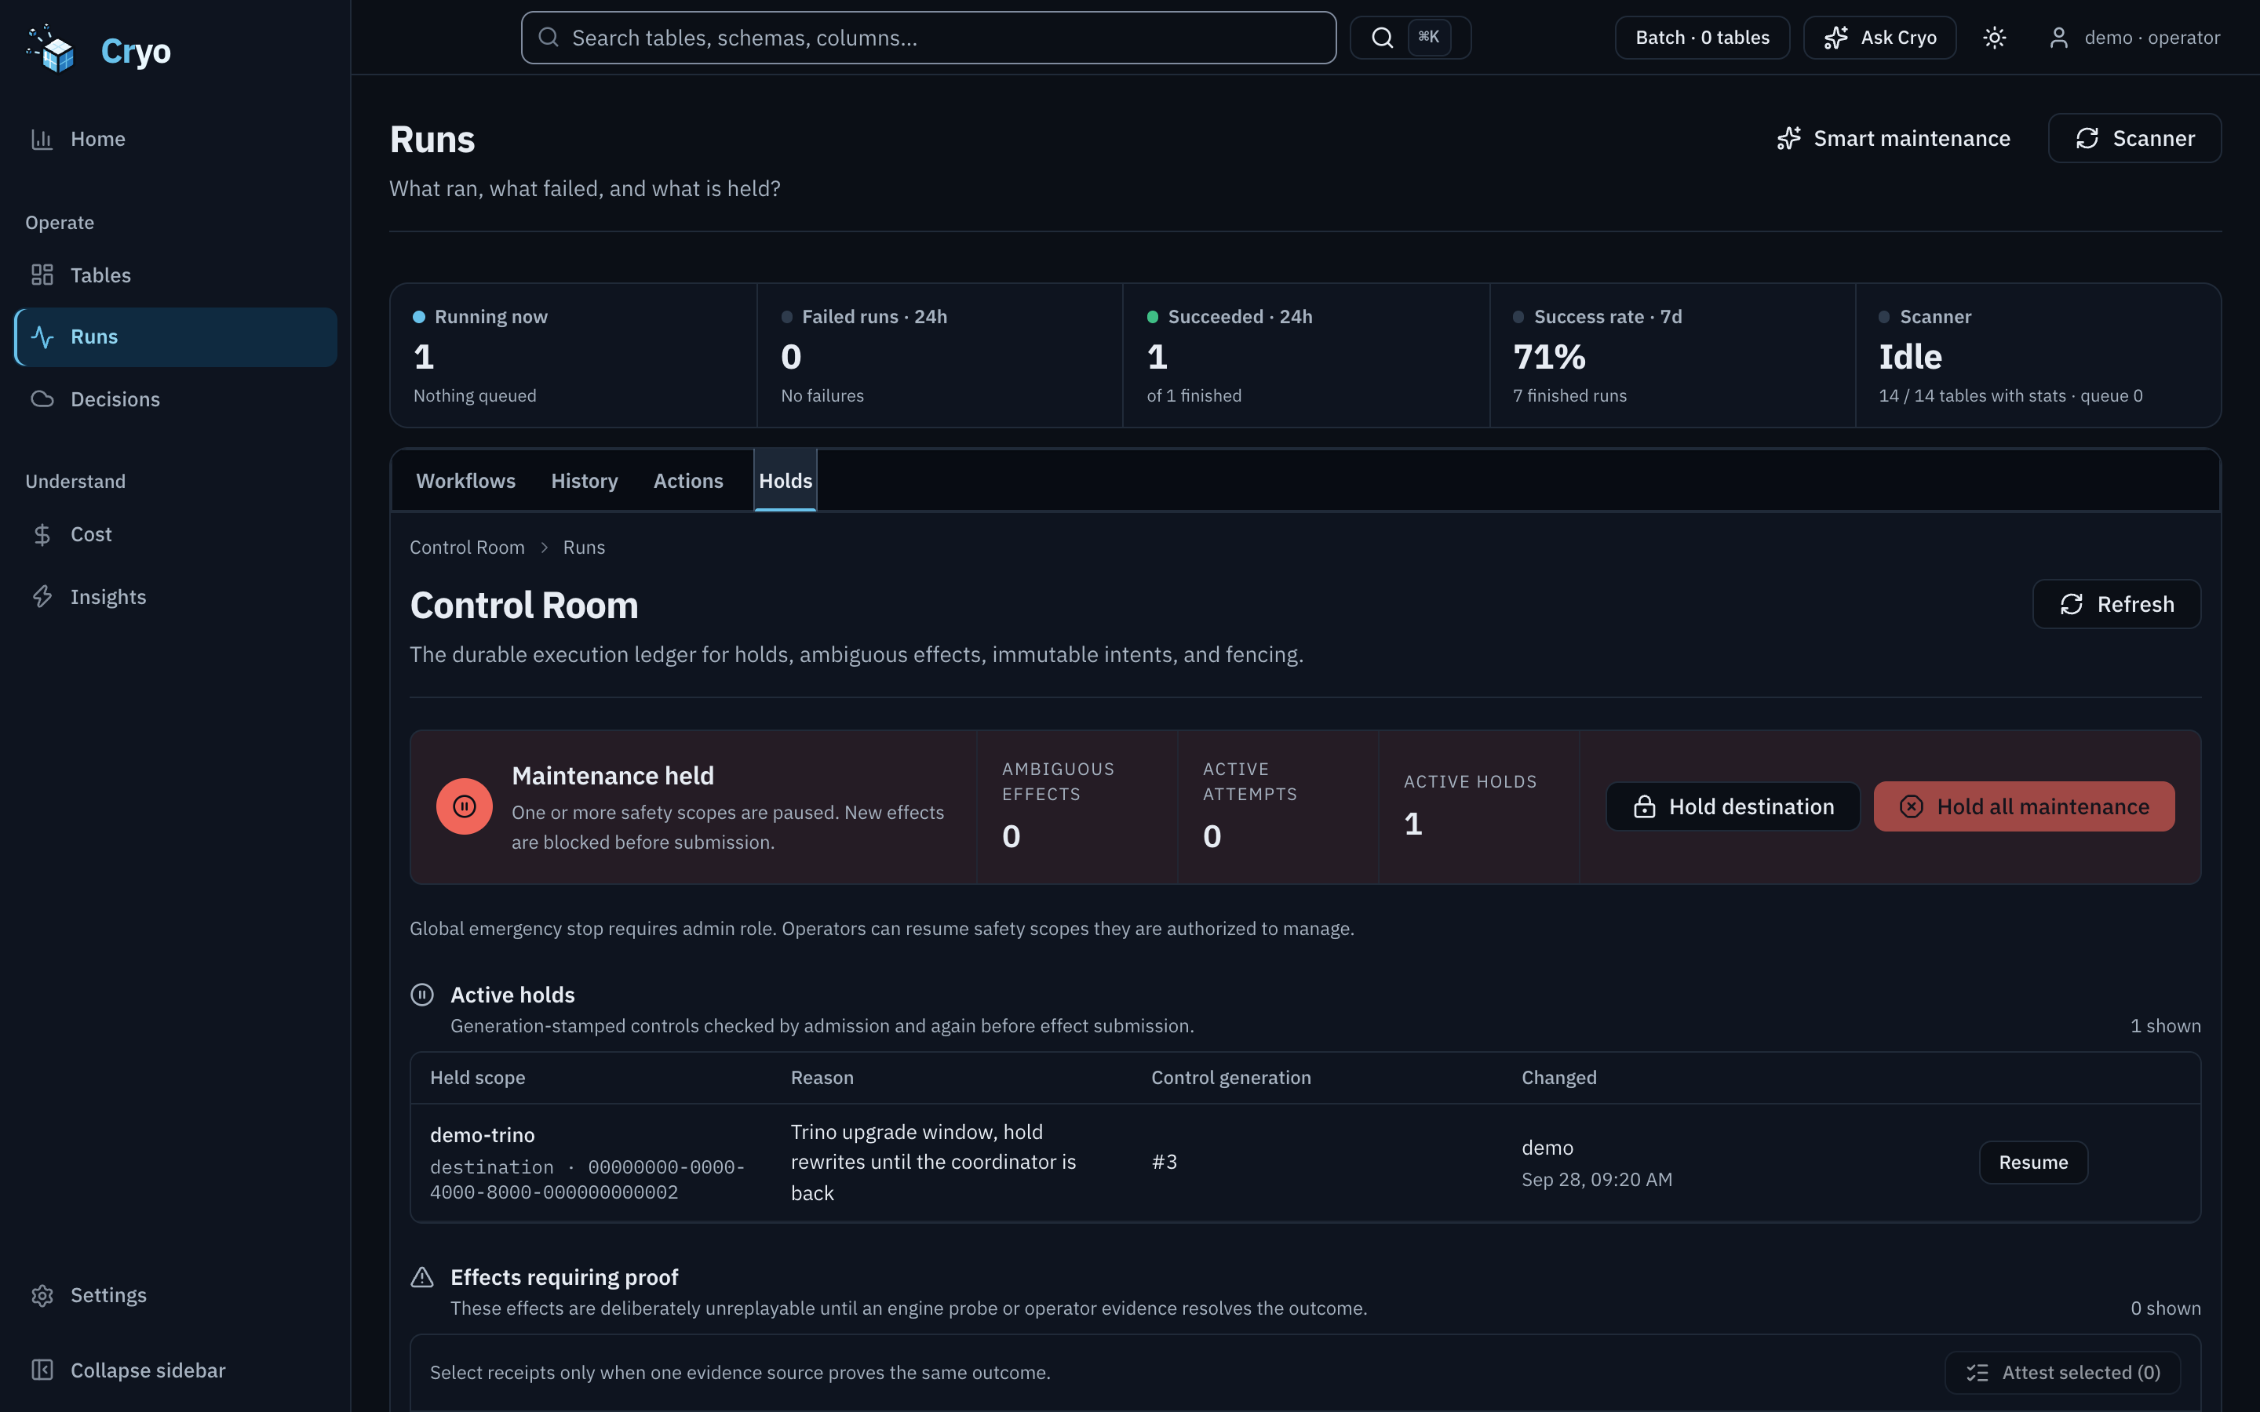Click Attest selected (0) button
2260x1412 pixels.
pos(2063,1373)
